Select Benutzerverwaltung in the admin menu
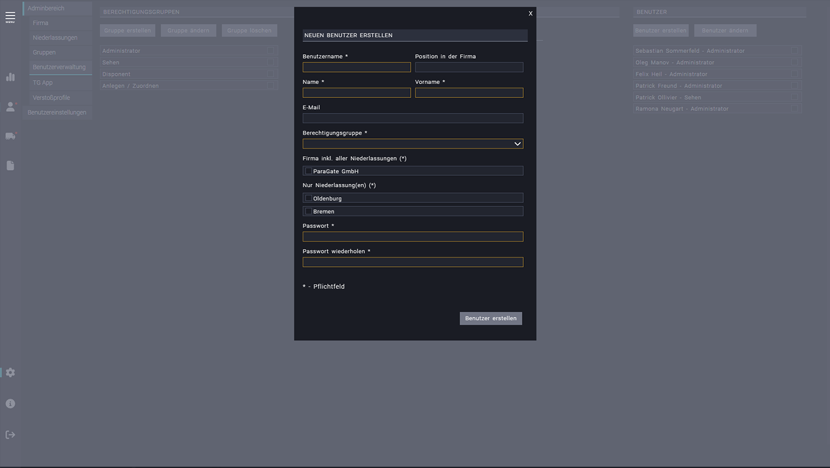The image size is (830, 468). (x=59, y=67)
